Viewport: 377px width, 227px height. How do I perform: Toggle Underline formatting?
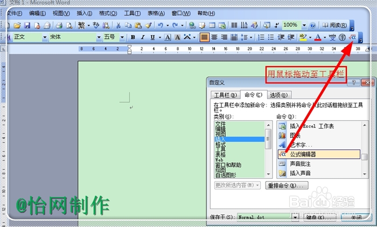point(152,37)
